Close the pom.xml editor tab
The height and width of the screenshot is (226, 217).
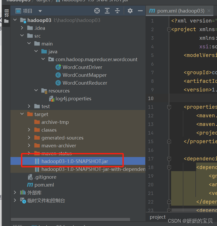coord(209,11)
